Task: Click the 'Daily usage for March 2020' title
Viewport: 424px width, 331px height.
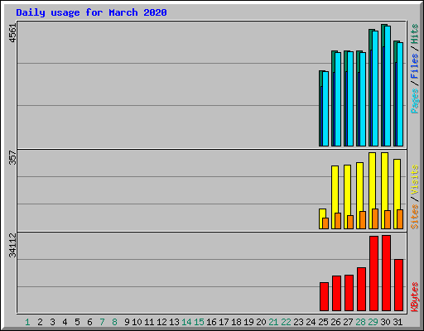Action: coord(91,12)
